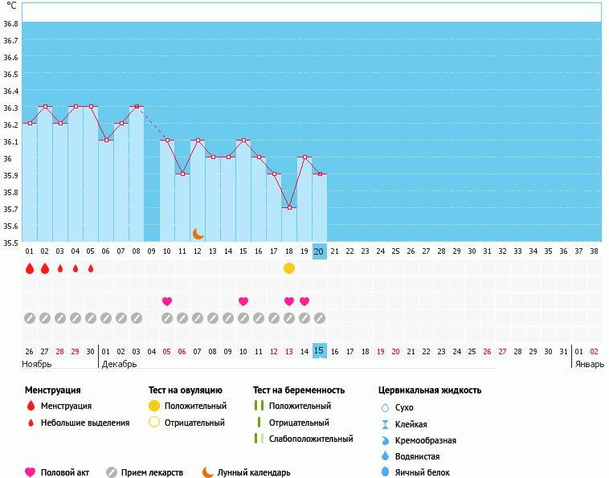Click the 'Сухо' cervical fluid legend icon

(386, 407)
